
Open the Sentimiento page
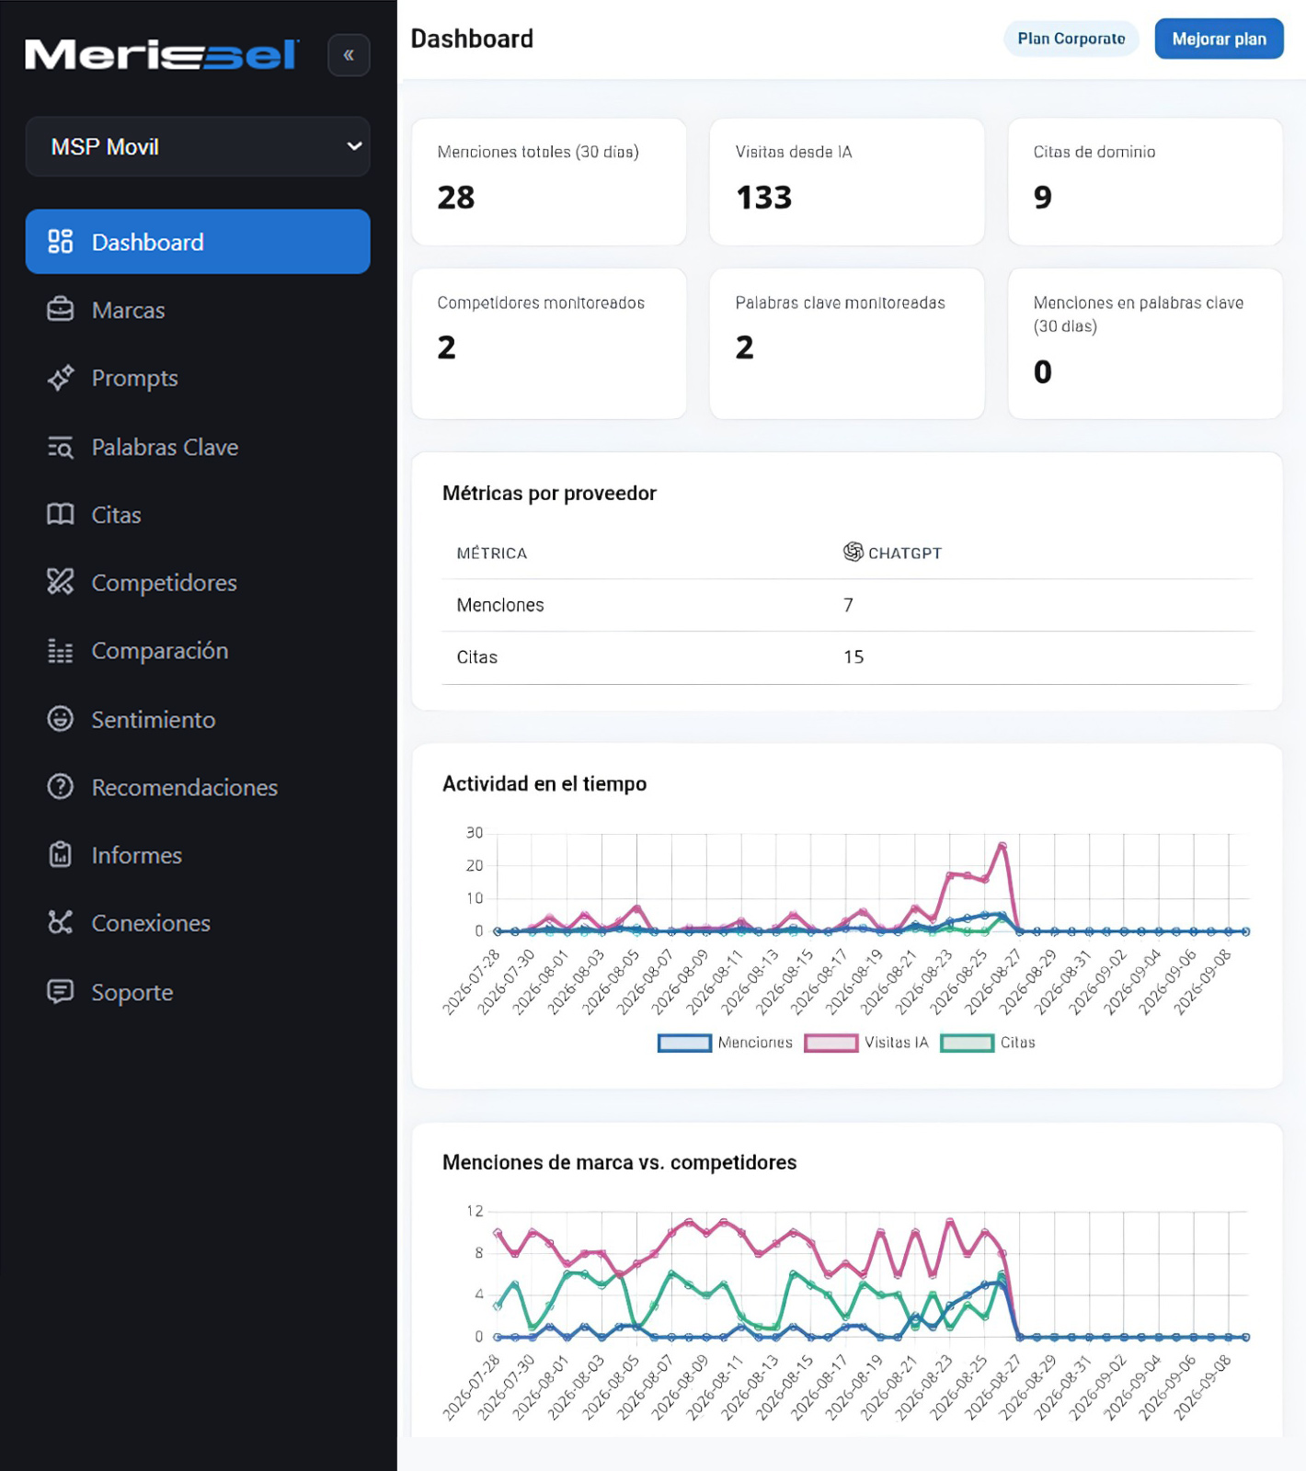[198, 719]
